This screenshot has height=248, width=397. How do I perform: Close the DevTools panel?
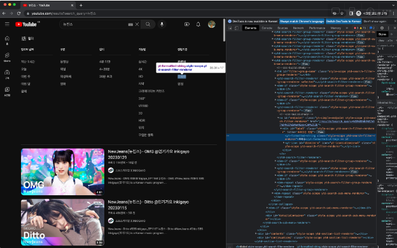[394, 28]
